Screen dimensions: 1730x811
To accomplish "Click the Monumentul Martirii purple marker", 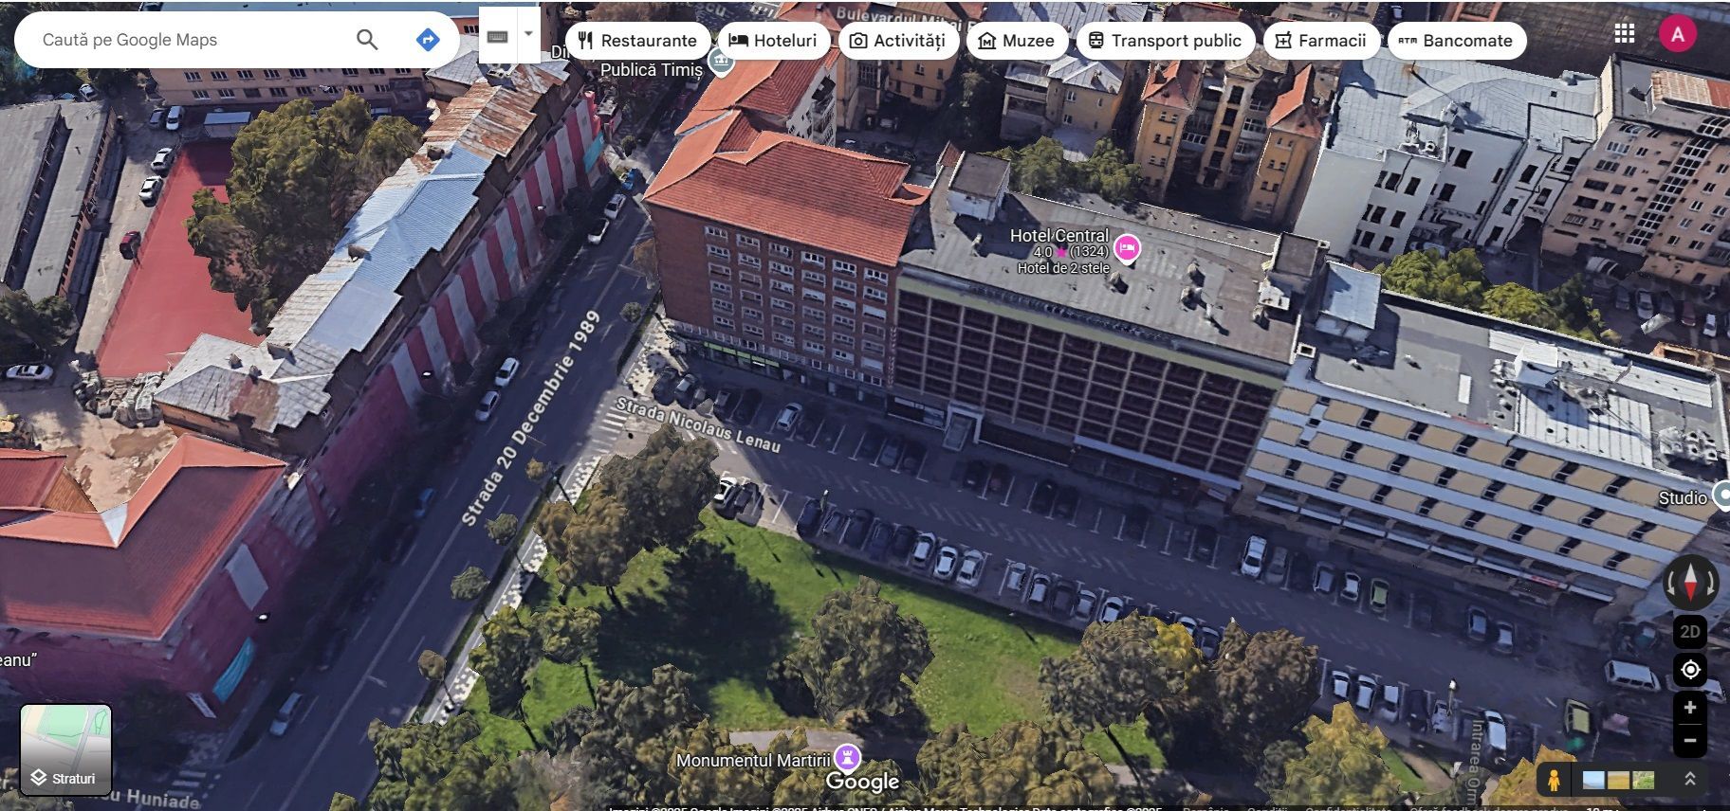I will point(847,757).
